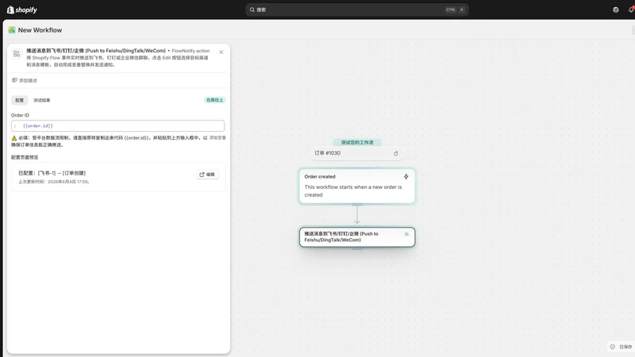Click the yellow warning triangle icon
635x357 pixels.
click(x=14, y=138)
